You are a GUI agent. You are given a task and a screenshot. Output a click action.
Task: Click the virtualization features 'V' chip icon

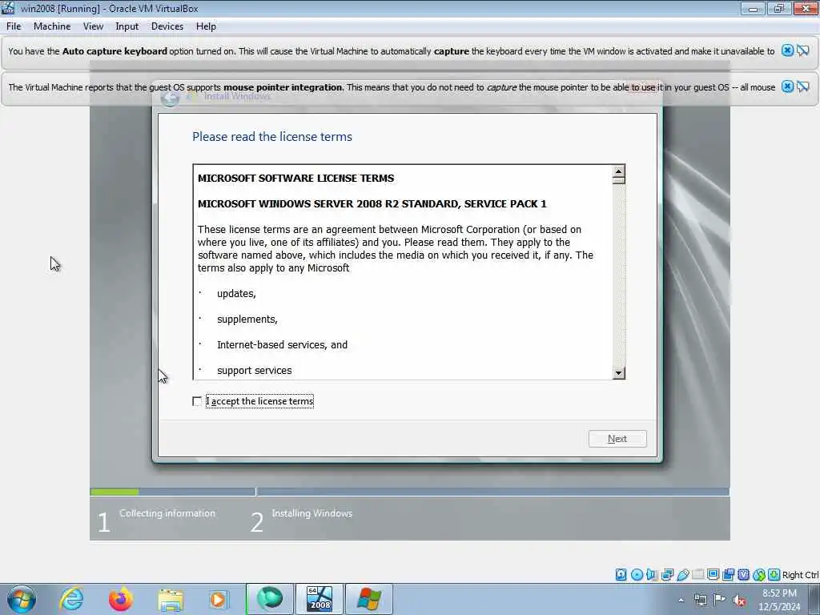pyautogui.click(x=744, y=575)
